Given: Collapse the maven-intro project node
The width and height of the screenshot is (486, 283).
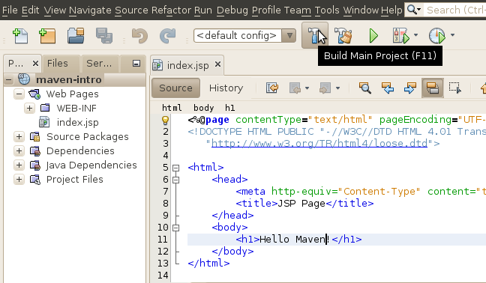Looking at the screenshot, I should (x=9, y=80).
